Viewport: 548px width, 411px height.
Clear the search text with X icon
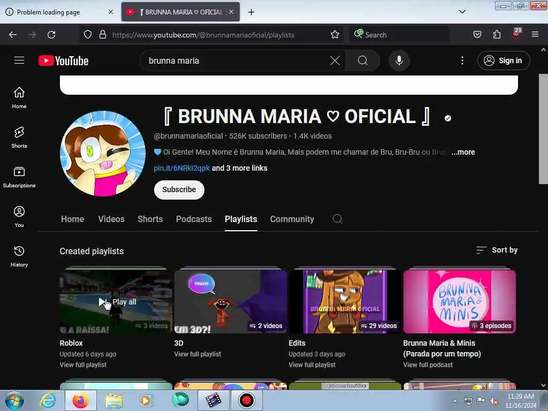pyautogui.click(x=335, y=60)
